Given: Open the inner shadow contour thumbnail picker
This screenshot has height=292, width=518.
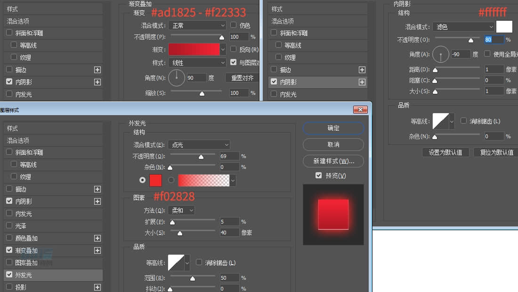Looking at the screenshot, I should click(441, 121).
